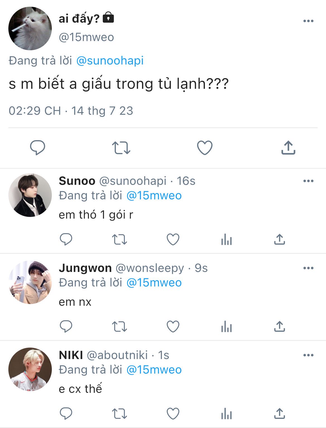Like Sunoo's reply tweet
Viewport: 326px width, 428px height.
click(x=173, y=240)
